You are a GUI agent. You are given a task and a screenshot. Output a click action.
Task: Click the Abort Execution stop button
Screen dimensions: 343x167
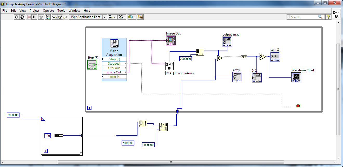coord(29,17)
